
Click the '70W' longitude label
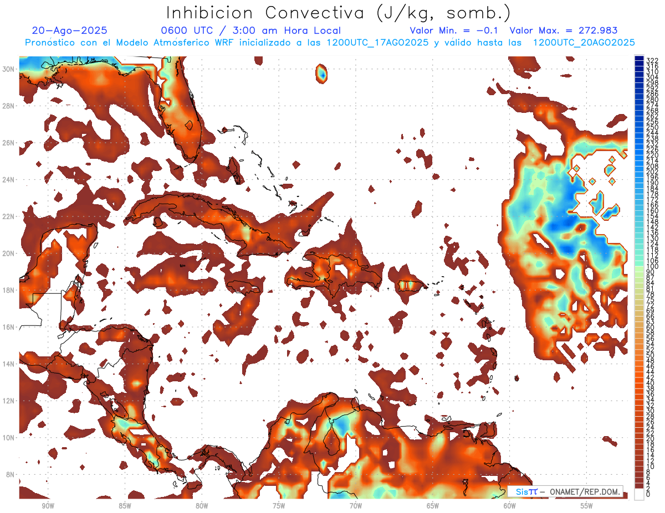click(356, 506)
